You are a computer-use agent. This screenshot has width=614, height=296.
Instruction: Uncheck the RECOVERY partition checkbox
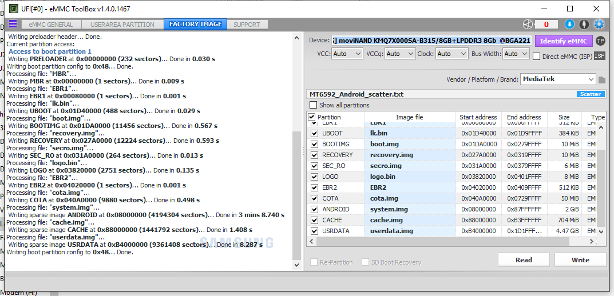(x=314, y=155)
